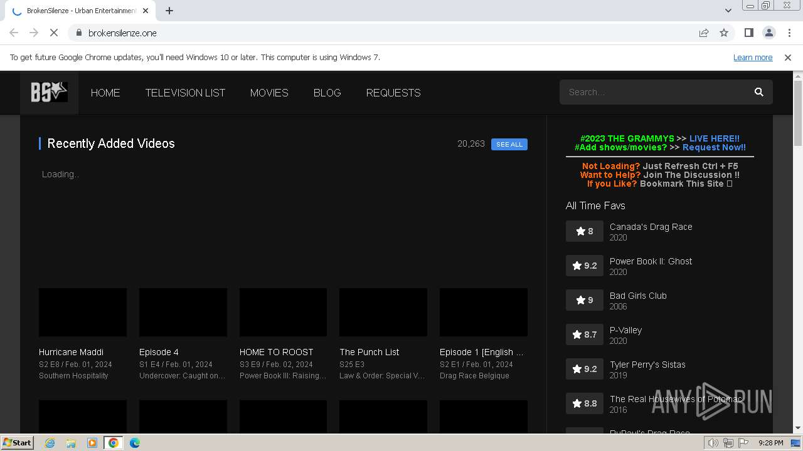The width and height of the screenshot is (803, 451).
Task: Open TELEVISION LIST menu item
Action: [185, 93]
